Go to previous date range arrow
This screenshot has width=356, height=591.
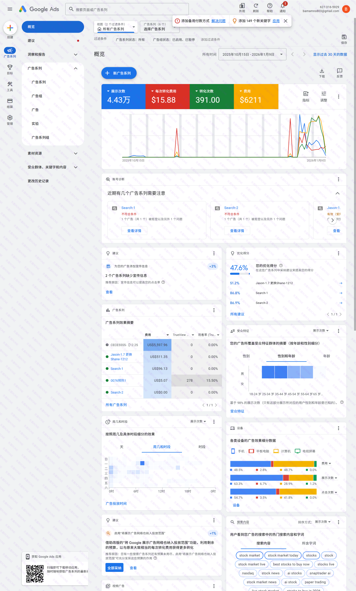(292, 54)
